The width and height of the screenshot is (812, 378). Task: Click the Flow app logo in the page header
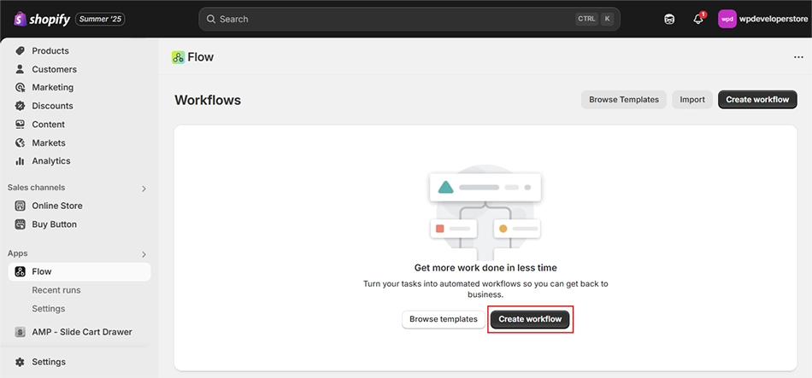pos(178,57)
